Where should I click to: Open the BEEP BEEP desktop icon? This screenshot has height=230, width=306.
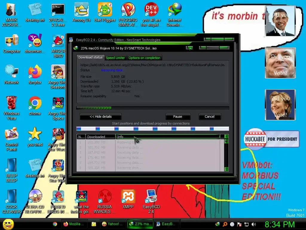[12, 170]
